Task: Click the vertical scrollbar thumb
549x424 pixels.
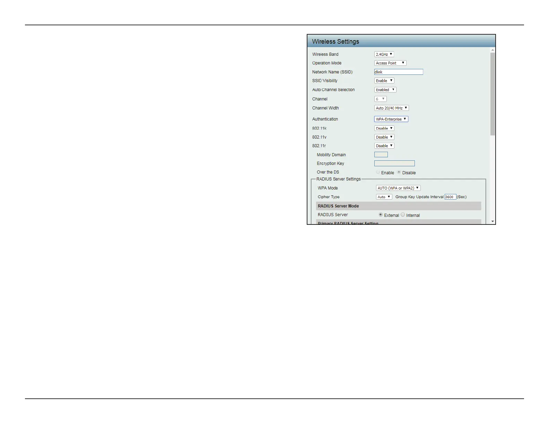Action: coord(493,94)
